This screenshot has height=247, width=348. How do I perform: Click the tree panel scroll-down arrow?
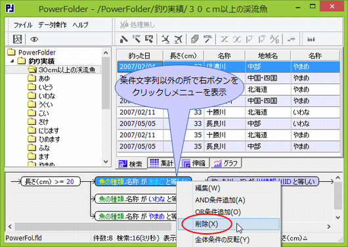(x=106, y=162)
